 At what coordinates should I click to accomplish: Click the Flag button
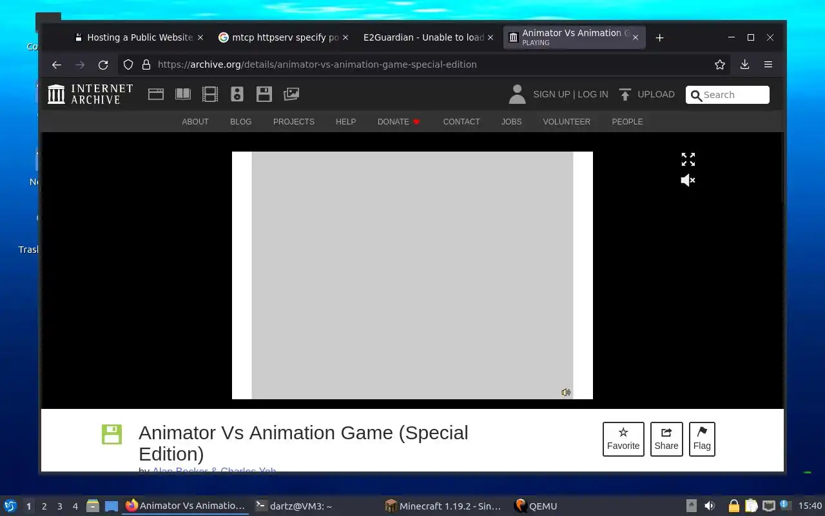click(x=702, y=439)
